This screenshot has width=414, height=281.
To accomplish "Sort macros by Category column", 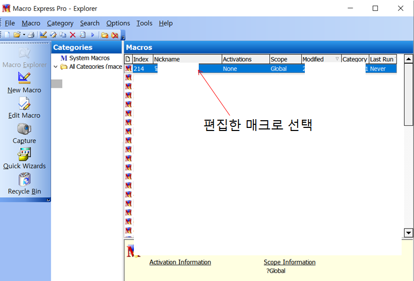I will (x=355, y=59).
